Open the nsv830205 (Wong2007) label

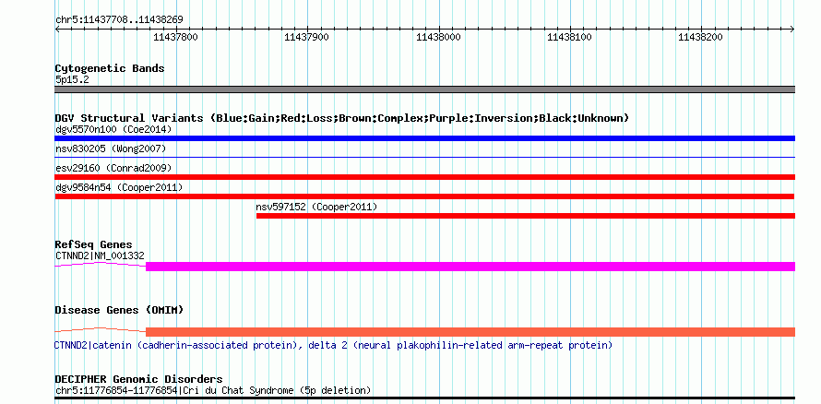(x=111, y=149)
